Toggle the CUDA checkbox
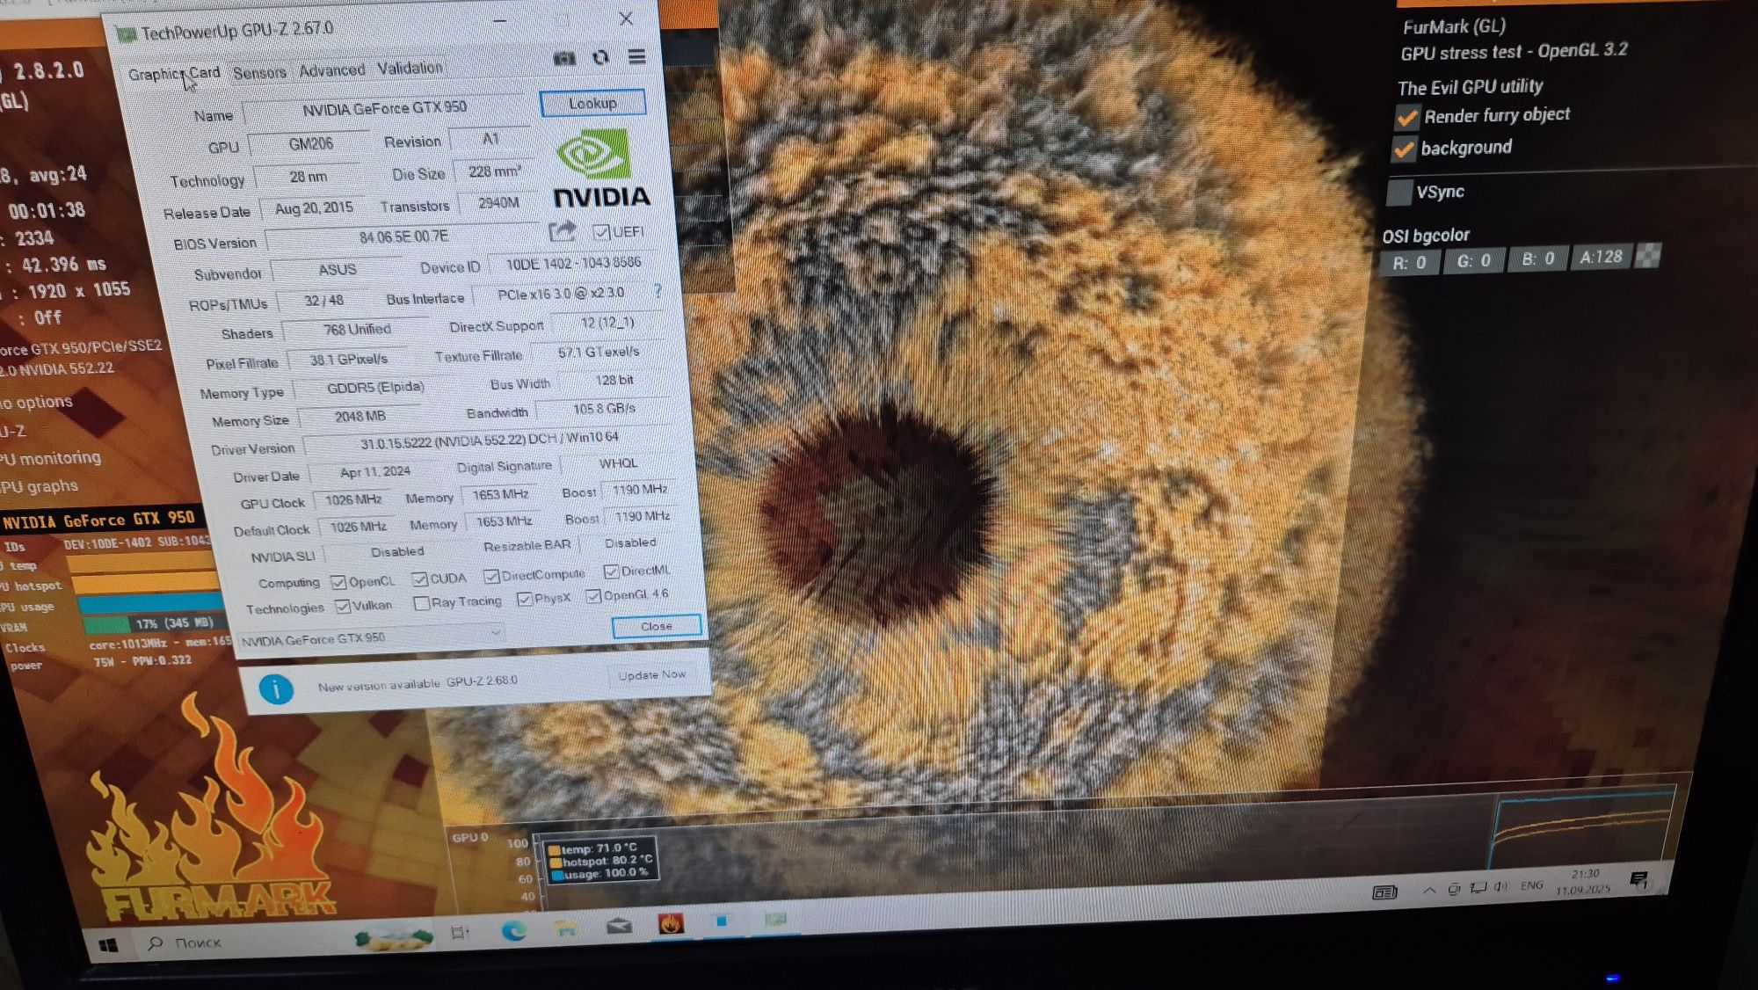 (x=419, y=579)
